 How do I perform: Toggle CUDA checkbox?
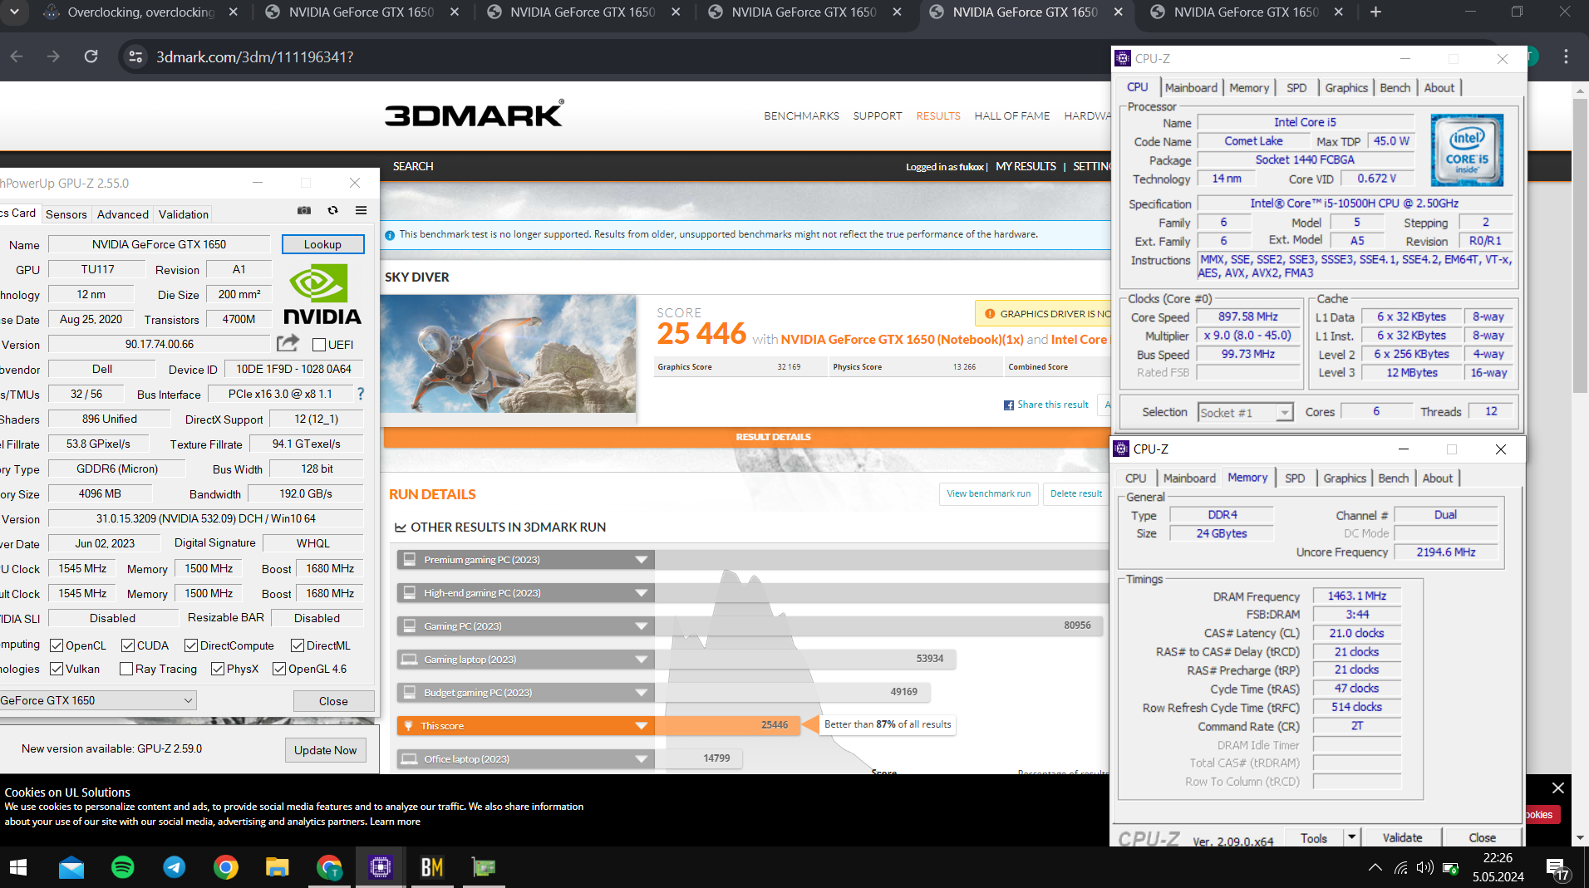pyautogui.click(x=128, y=645)
